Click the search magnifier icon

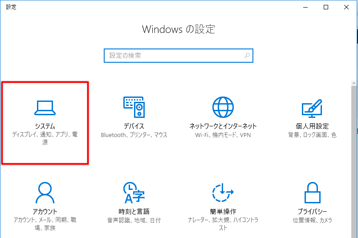click(x=247, y=56)
